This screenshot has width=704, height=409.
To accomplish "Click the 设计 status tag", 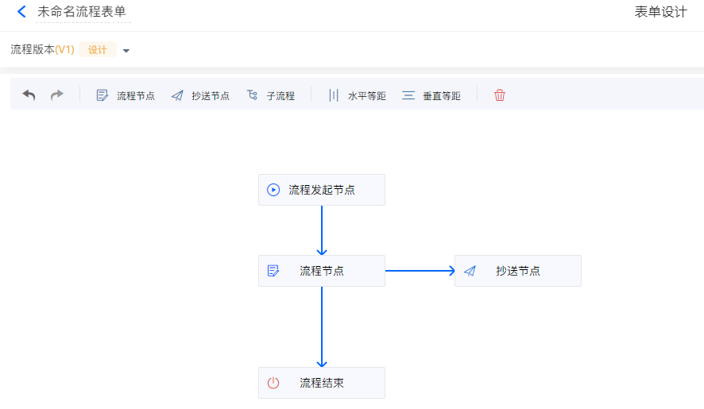I will pyautogui.click(x=98, y=49).
